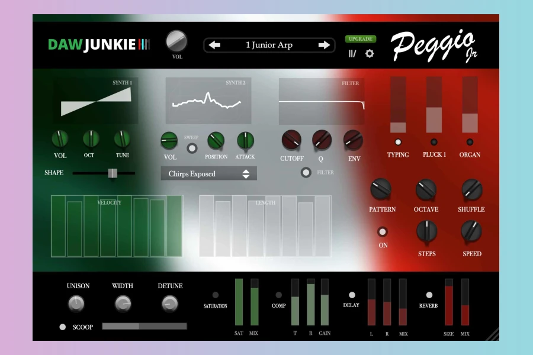
Task: Click the arpeggiator OCTAVE knob
Action: coord(426,189)
